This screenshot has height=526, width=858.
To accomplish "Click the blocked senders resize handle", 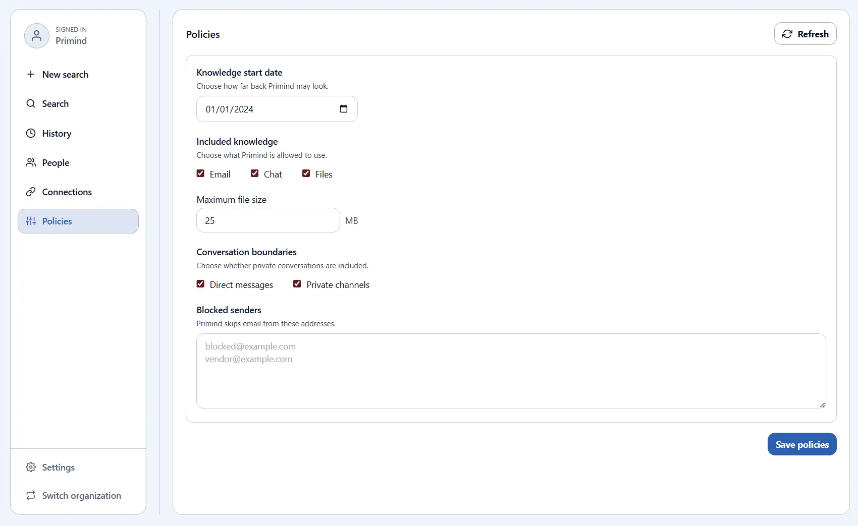I will [x=822, y=404].
